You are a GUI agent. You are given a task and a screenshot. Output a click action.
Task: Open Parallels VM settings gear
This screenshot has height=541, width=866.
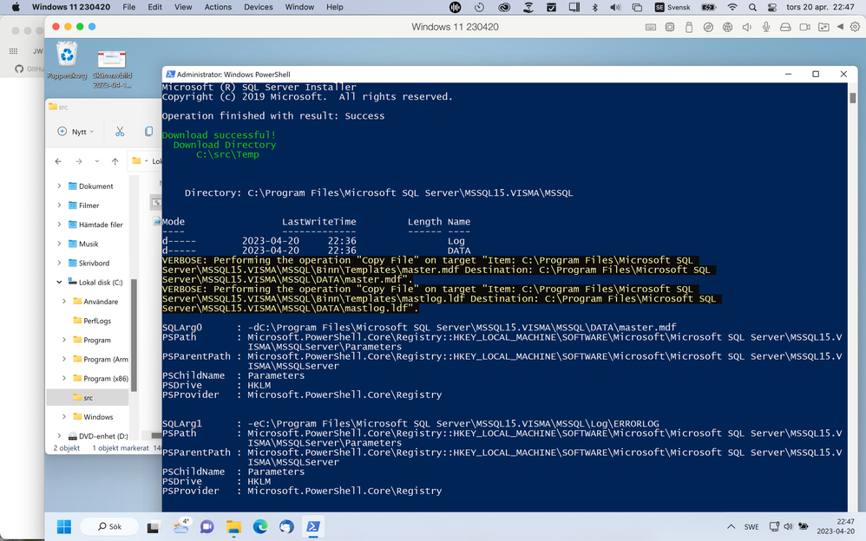[855, 27]
